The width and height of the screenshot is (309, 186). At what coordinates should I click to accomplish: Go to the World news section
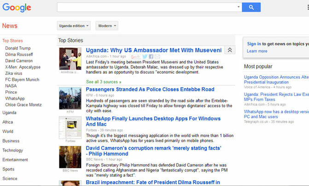(x=8, y=131)
